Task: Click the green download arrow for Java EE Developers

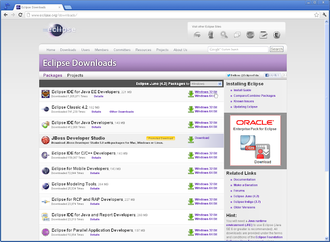Action: pyautogui.click(x=191, y=94)
